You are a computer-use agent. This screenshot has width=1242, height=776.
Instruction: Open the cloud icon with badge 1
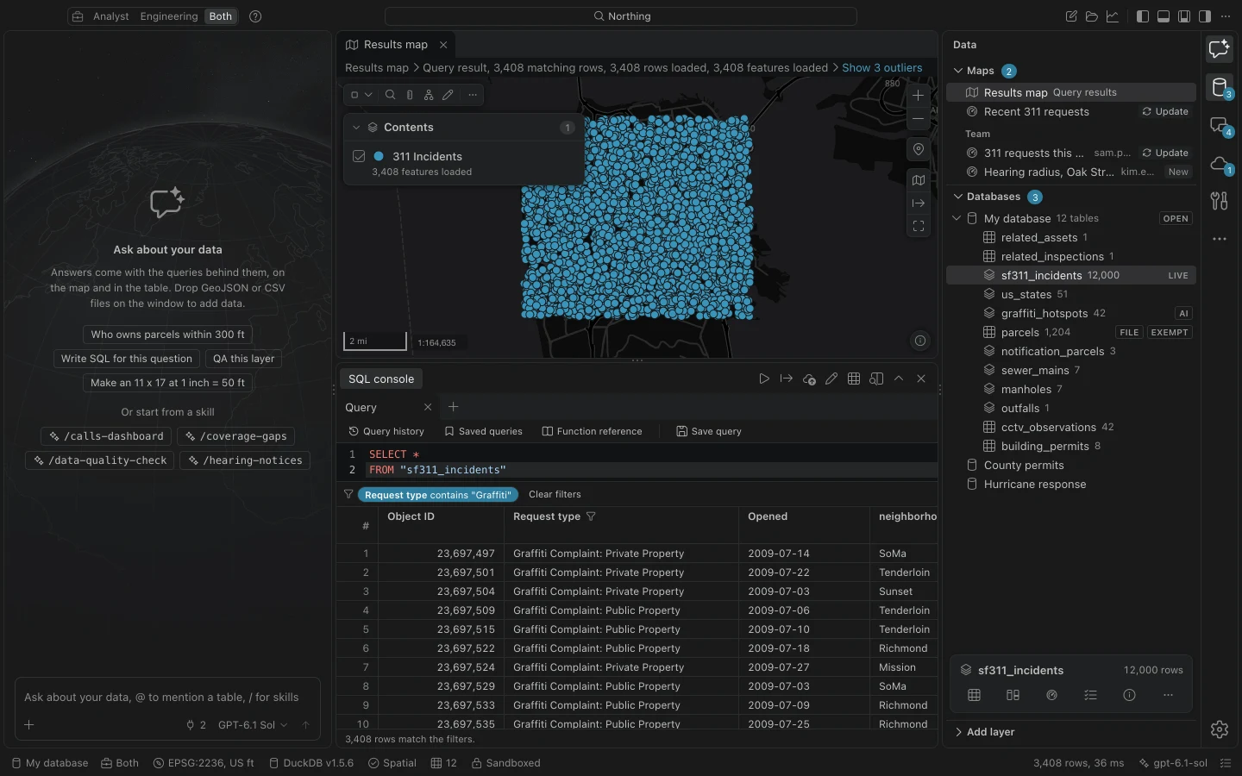click(x=1220, y=164)
